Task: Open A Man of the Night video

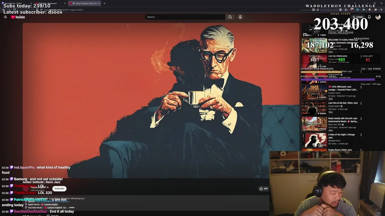Action: click(x=341, y=136)
